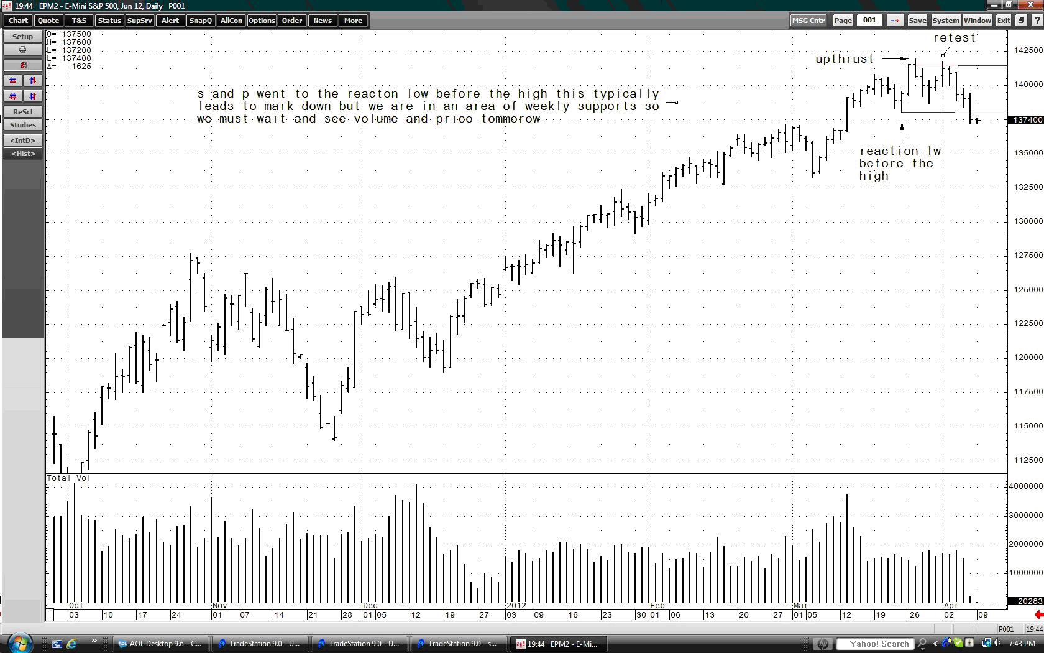Open the MSG Cntr button
Viewport: 1044px width, 653px height.
[x=808, y=21]
